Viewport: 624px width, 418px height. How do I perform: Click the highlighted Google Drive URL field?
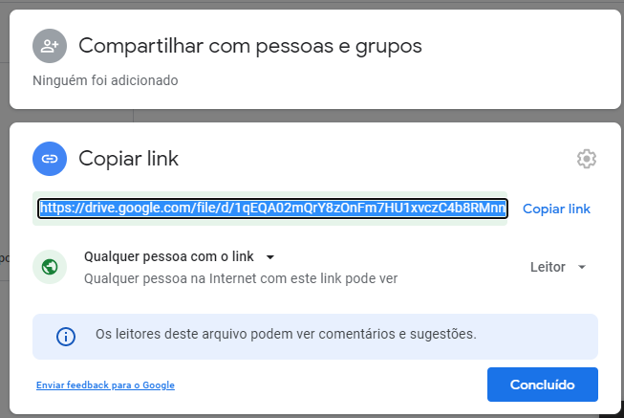pos(272,209)
